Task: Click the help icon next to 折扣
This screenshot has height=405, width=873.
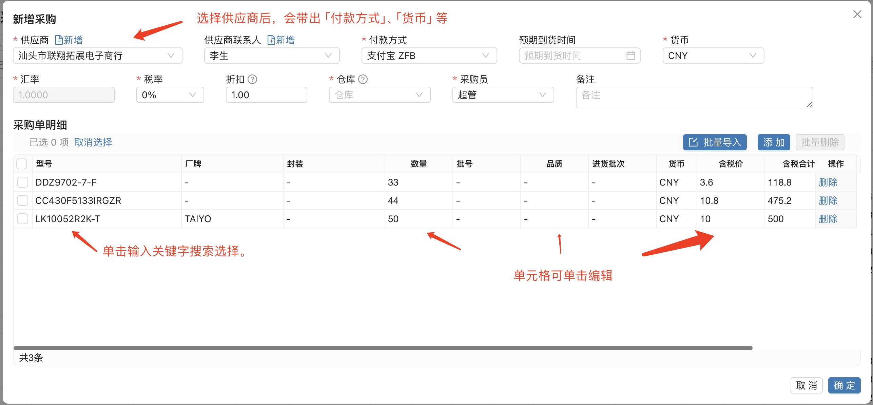Action: (x=252, y=79)
